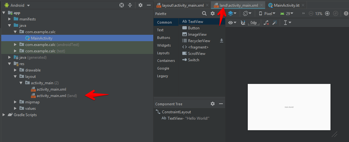Open the API 29 version dropdown

click(x=286, y=14)
